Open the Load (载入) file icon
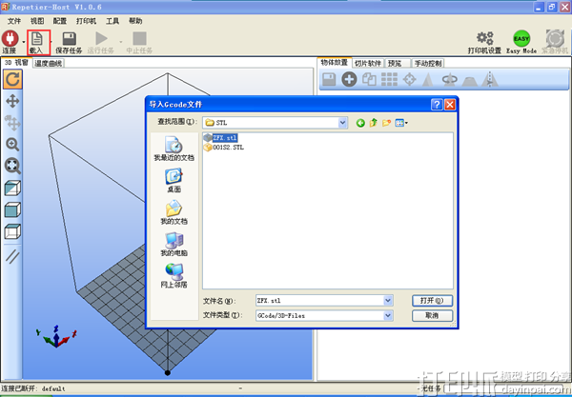This screenshot has height=397, width=572. [37, 39]
